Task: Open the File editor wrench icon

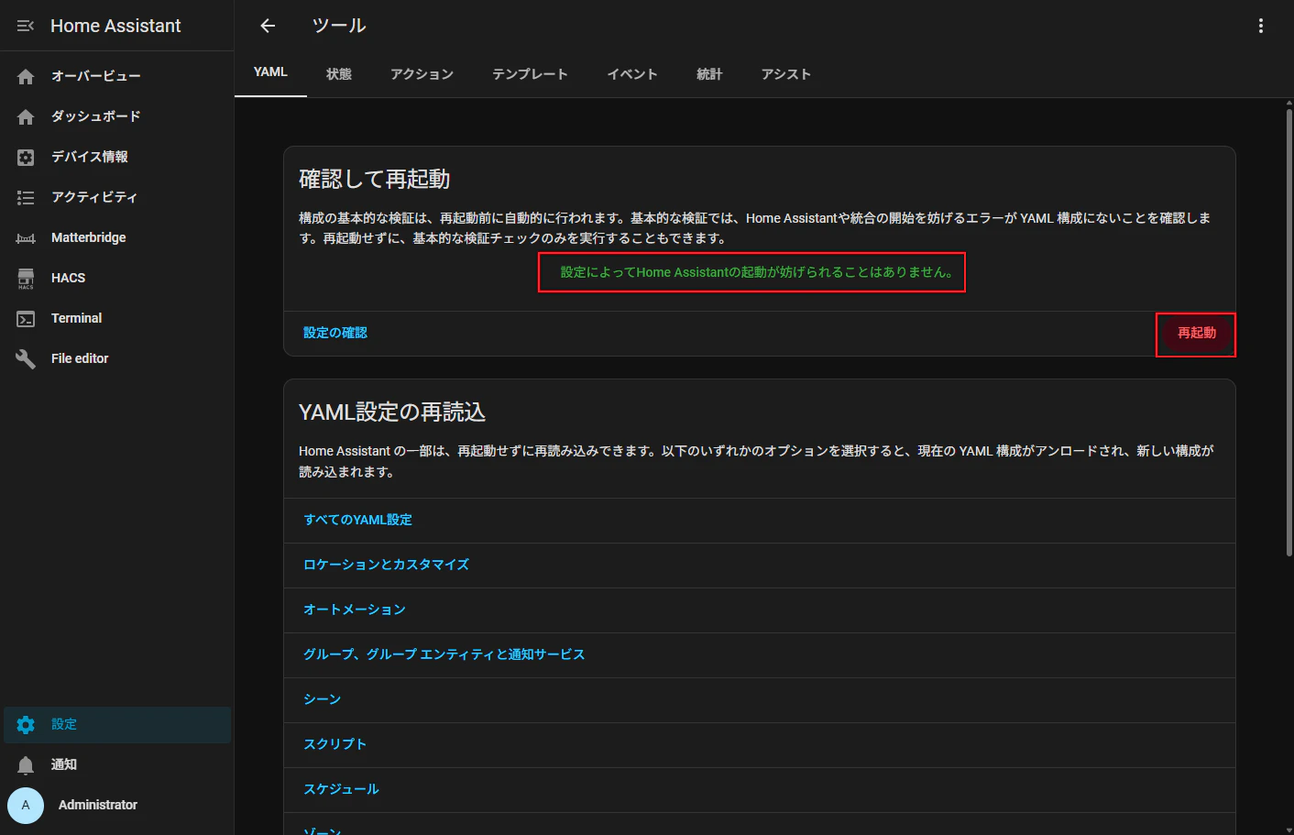Action: click(x=26, y=359)
